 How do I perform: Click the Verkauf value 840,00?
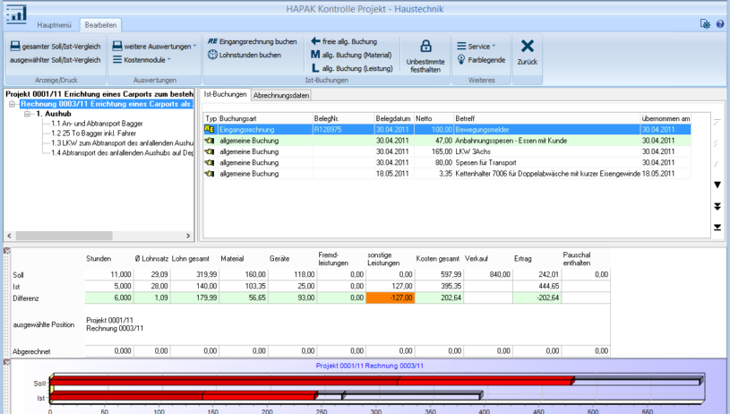click(488, 275)
